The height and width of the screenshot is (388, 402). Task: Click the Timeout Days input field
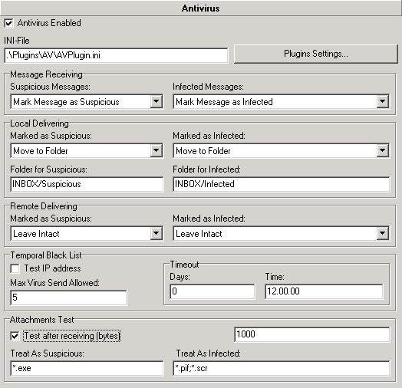[x=213, y=291]
